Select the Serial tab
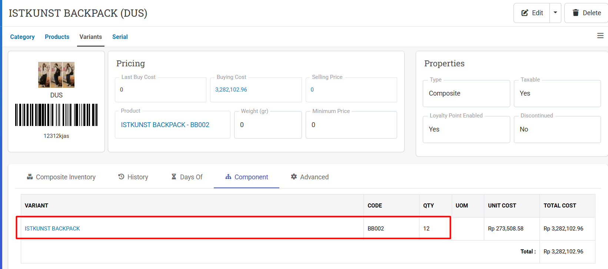This screenshot has height=269, width=608. click(120, 37)
